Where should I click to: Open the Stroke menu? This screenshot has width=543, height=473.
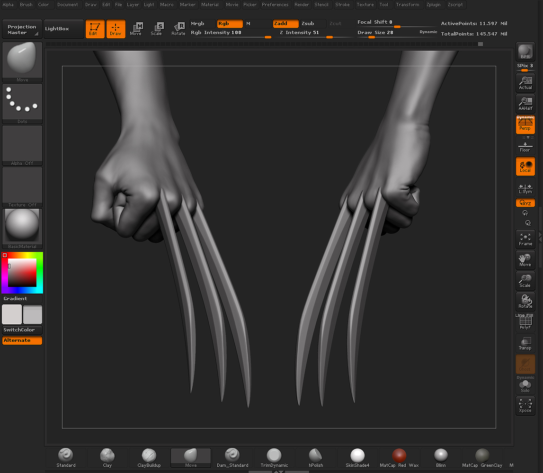tap(342, 5)
